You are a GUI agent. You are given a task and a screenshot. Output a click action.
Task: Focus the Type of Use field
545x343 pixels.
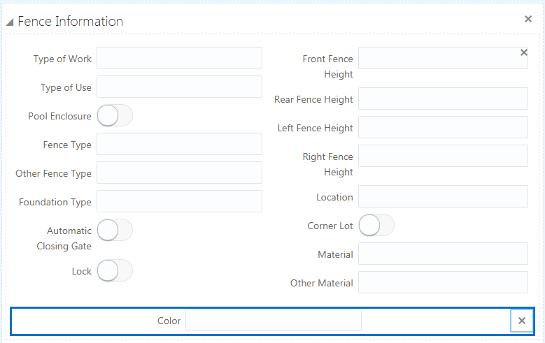179,87
